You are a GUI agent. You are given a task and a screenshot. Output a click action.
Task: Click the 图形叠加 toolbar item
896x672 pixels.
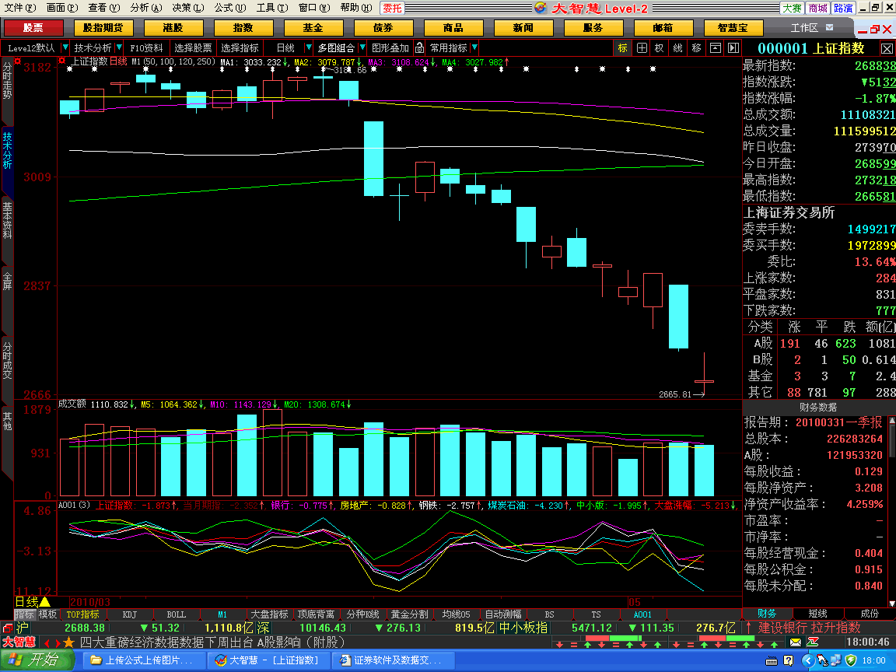click(390, 47)
